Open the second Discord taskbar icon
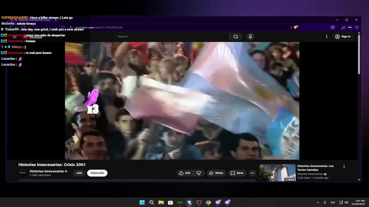Image resolution: width=369 pixels, height=207 pixels. click(227, 202)
